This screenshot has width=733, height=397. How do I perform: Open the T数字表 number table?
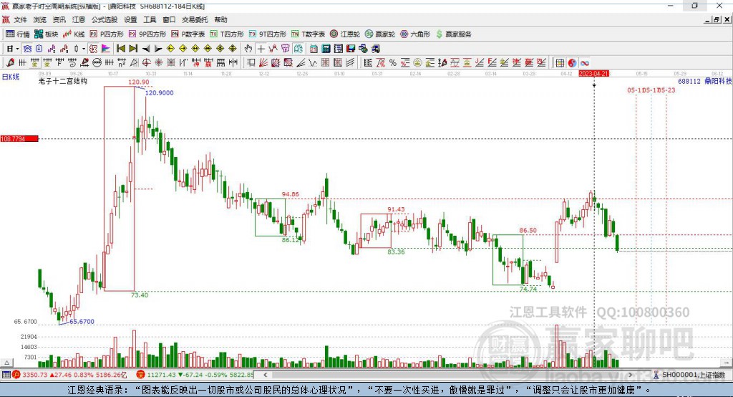pyautogui.click(x=308, y=34)
